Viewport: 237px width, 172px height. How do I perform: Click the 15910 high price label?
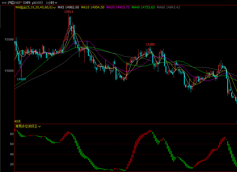[x=69, y=12]
